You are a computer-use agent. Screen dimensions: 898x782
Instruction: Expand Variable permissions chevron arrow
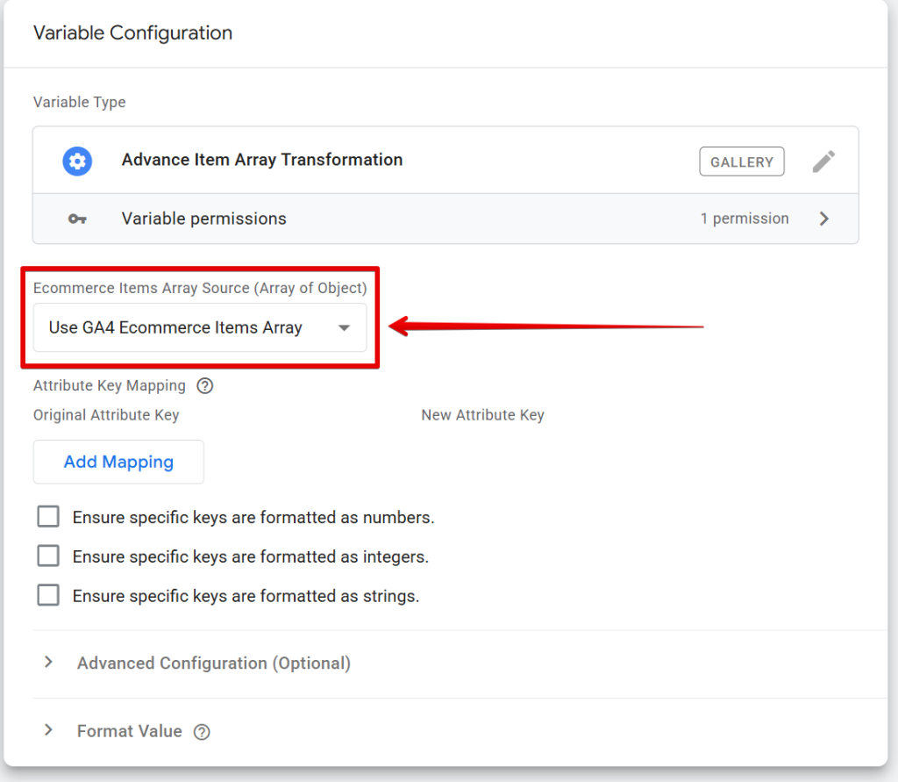pos(824,219)
